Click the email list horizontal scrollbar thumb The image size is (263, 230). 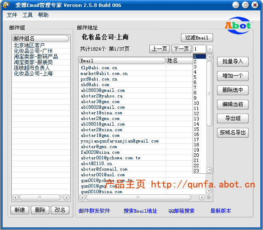click(138, 198)
